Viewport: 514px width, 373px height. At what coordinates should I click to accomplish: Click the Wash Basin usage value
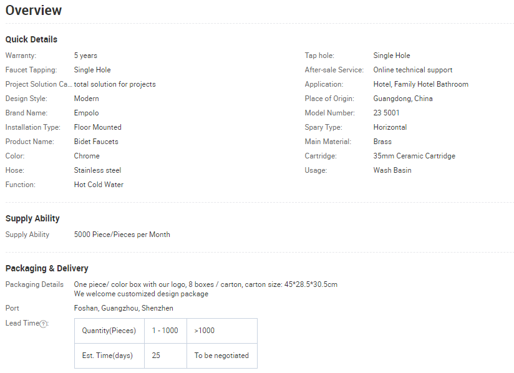click(392, 170)
